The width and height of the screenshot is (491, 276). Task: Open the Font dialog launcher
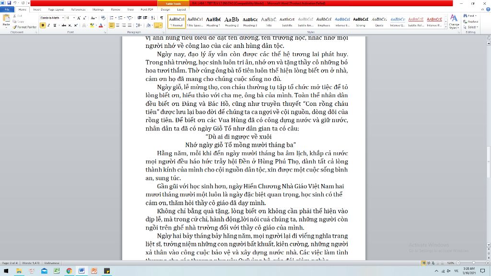click(105, 32)
